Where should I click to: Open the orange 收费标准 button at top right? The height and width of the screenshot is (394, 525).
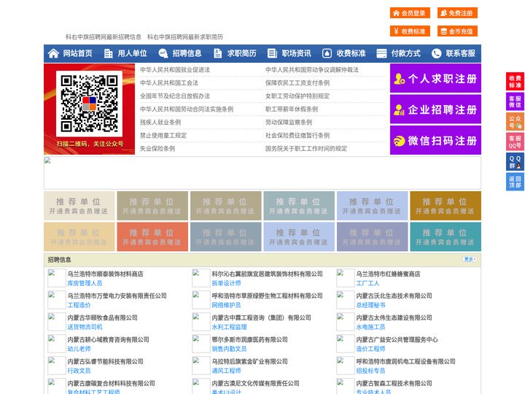410,31
